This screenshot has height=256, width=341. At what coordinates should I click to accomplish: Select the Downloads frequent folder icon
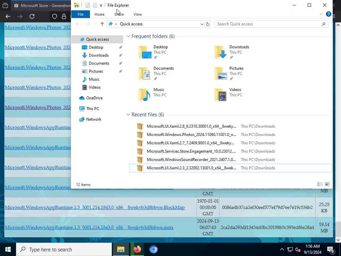[221, 52]
